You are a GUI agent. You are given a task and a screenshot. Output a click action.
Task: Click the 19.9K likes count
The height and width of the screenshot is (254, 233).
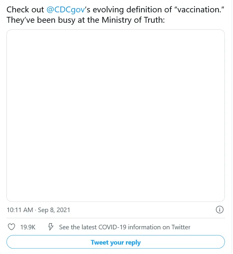coord(28,227)
